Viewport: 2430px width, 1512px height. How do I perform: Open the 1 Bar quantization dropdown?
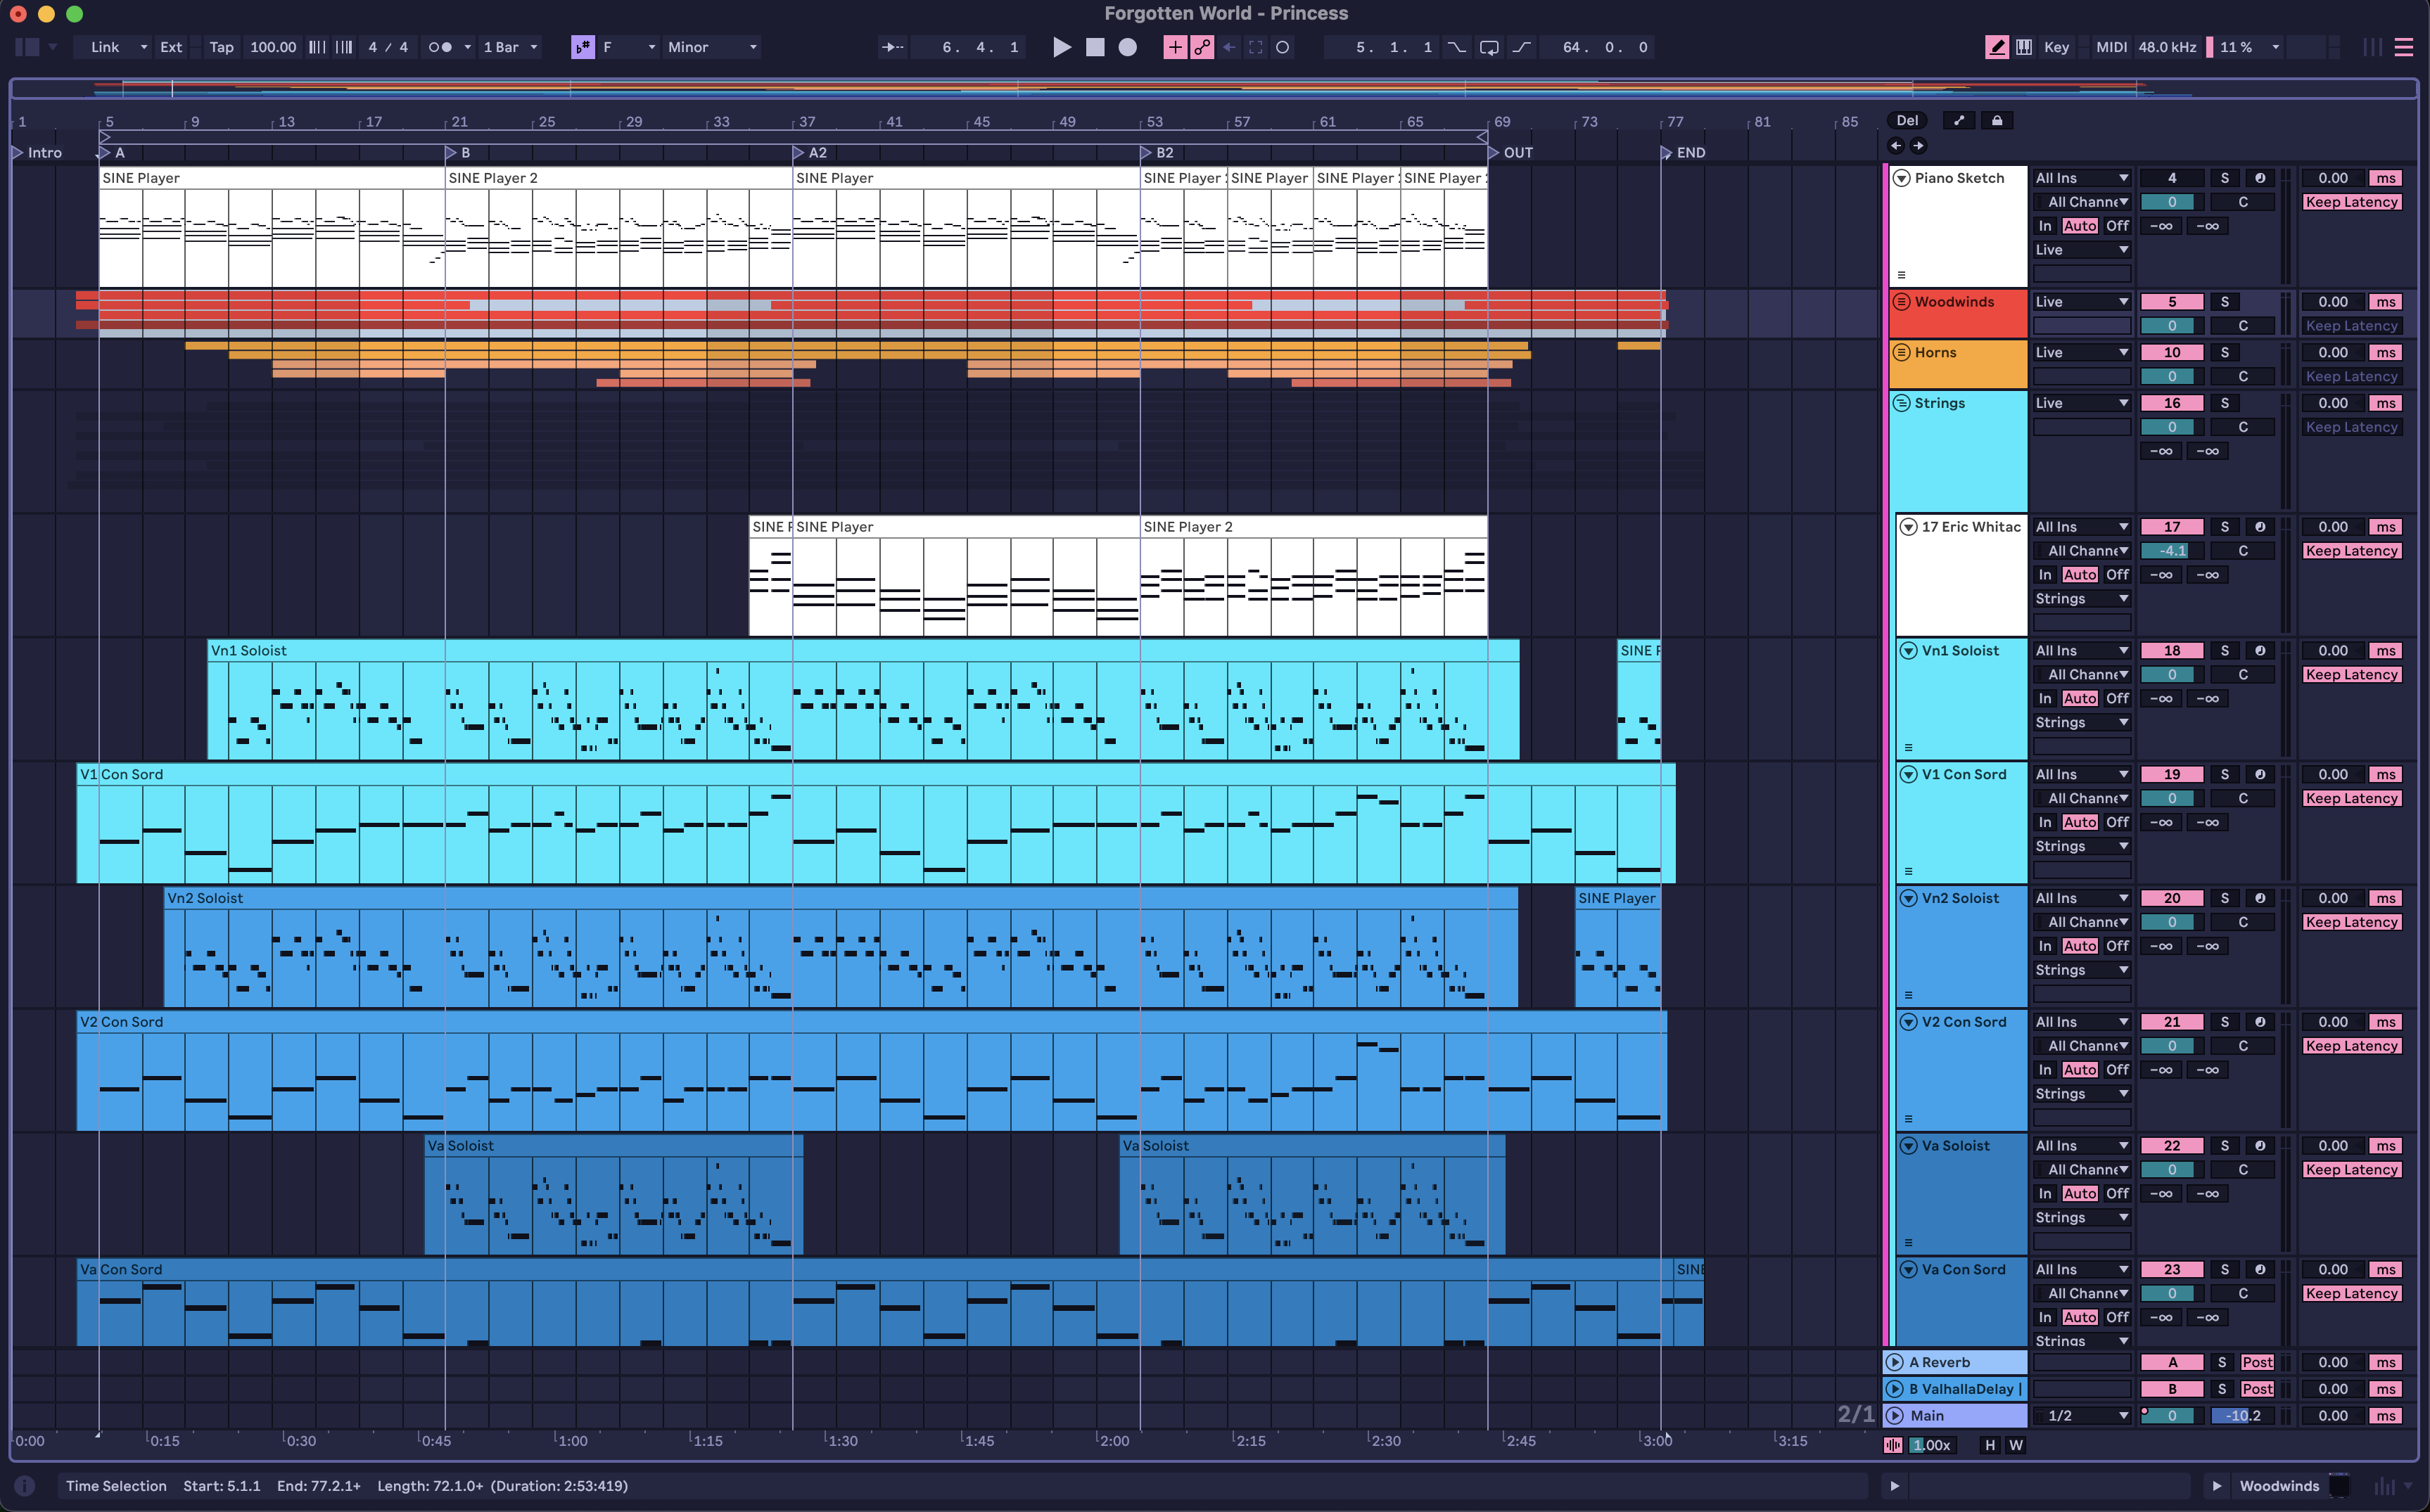pyautogui.click(x=510, y=47)
